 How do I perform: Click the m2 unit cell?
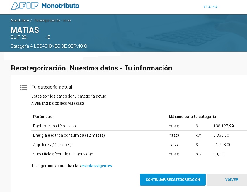[x=199, y=154]
